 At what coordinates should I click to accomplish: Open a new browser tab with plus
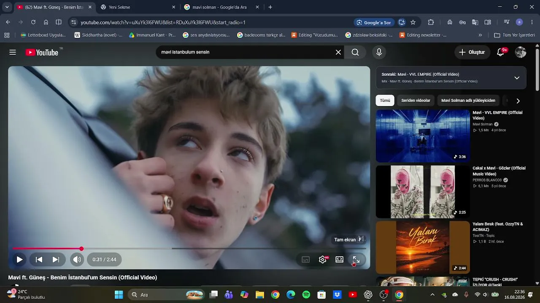pyautogui.click(x=270, y=7)
